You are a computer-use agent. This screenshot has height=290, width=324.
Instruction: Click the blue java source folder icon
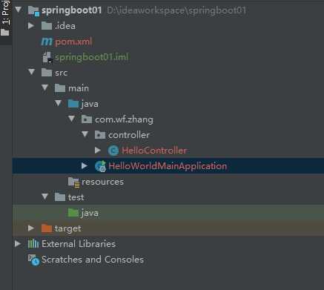73,104
